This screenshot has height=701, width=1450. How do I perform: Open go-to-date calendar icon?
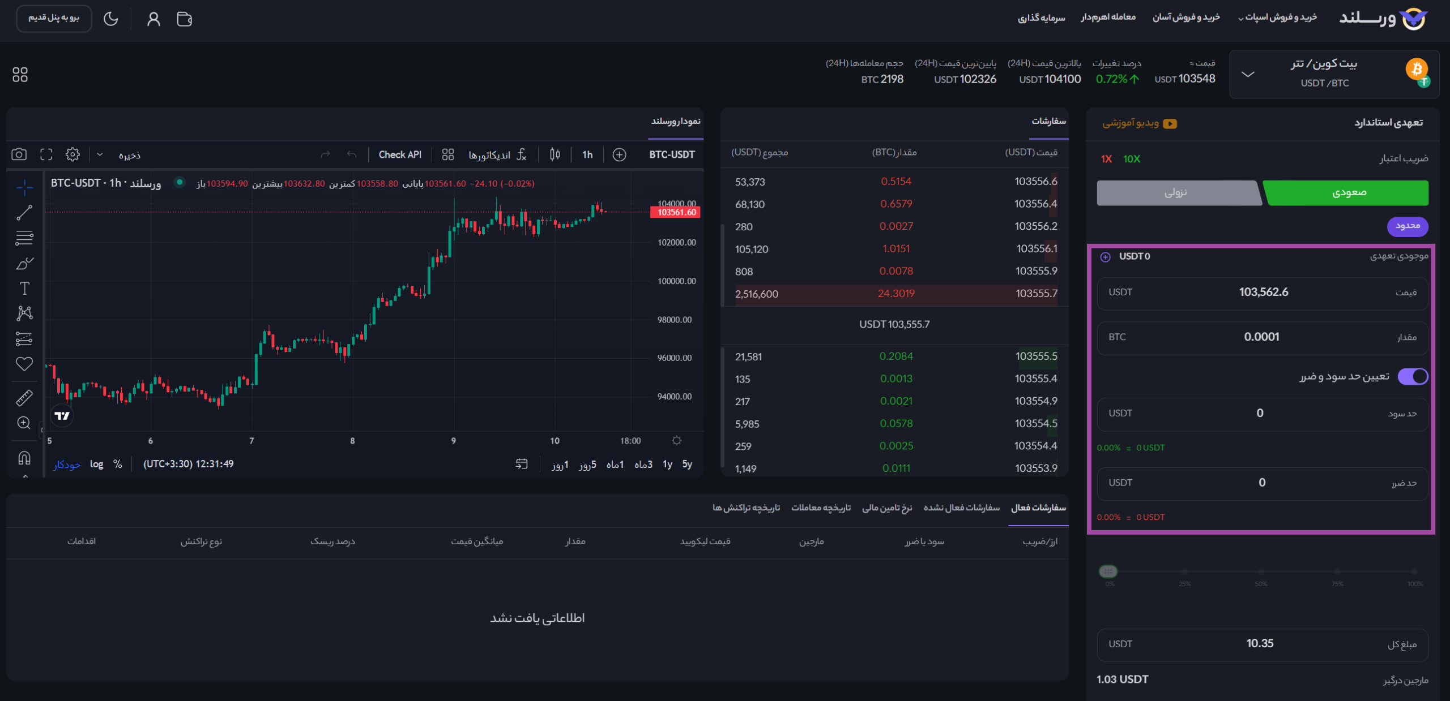pyautogui.click(x=522, y=464)
